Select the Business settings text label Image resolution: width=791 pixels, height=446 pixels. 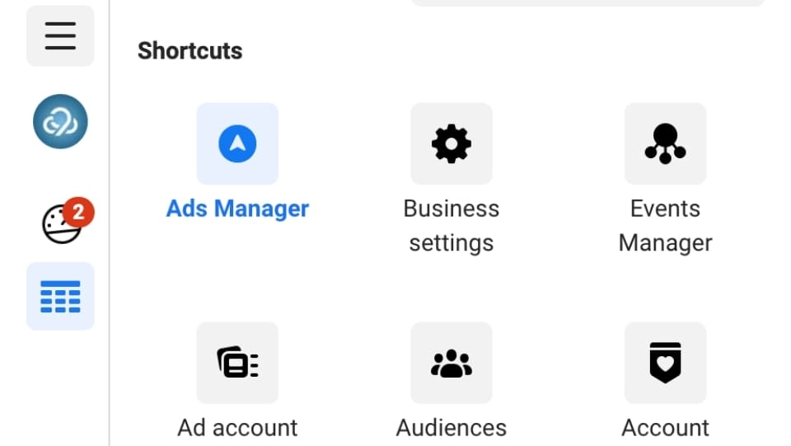point(451,226)
